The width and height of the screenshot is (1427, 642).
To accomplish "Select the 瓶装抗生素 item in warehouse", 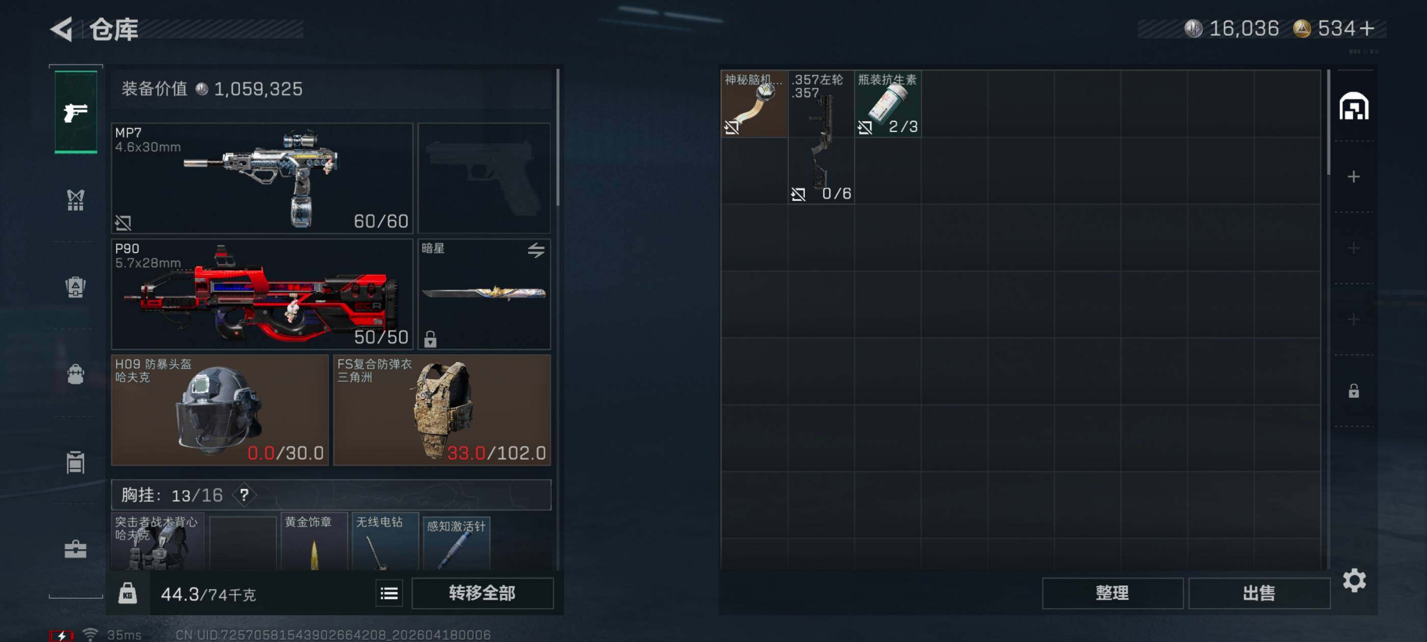I will (887, 103).
